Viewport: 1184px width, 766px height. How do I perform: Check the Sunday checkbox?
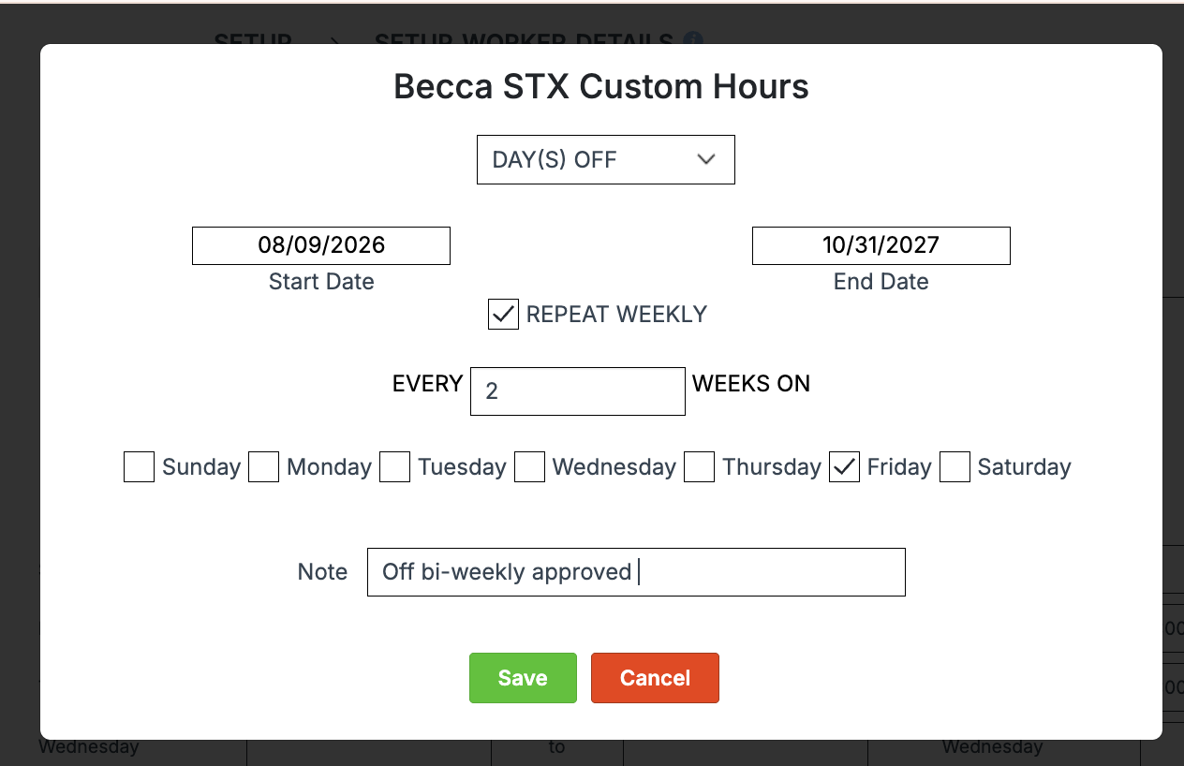[x=139, y=466]
